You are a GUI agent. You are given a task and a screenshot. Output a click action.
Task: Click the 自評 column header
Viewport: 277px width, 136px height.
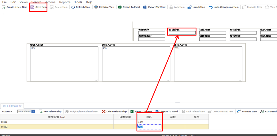(x=149, y=117)
